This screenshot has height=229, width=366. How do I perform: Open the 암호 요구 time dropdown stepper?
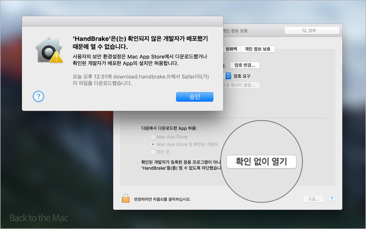(x=228, y=76)
